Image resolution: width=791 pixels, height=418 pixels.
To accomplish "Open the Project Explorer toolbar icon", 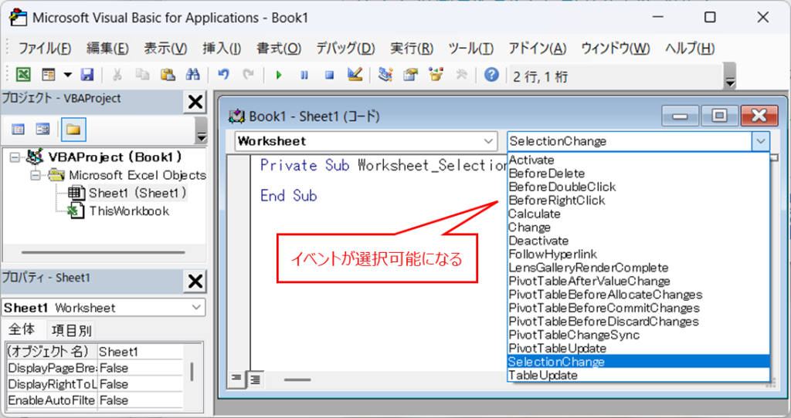I will coord(385,76).
